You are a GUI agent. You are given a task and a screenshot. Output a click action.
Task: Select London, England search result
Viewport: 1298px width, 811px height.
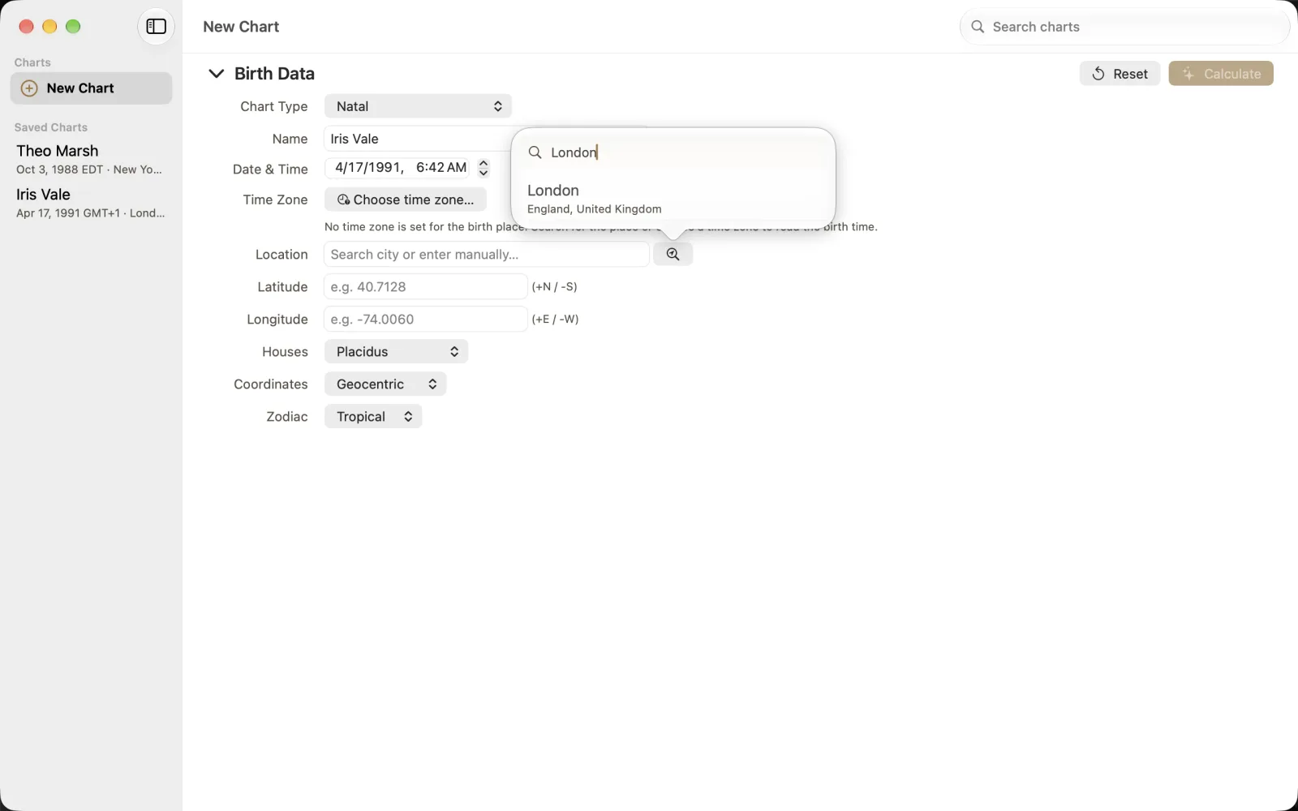pos(673,199)
